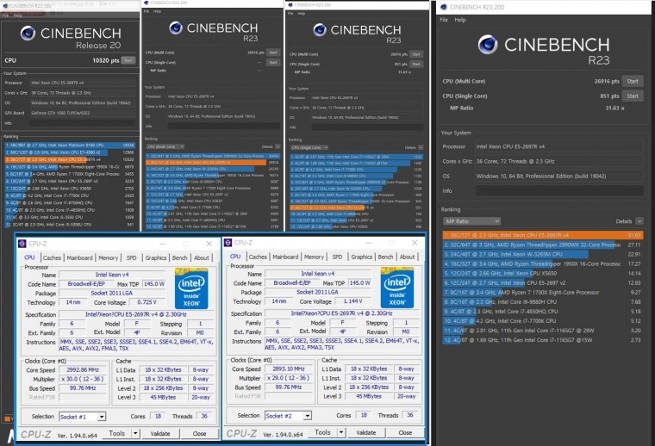Select the Threadripper 2990WX row with MP Ratio 27.11
655x446 pixels.
pos(543,245)
